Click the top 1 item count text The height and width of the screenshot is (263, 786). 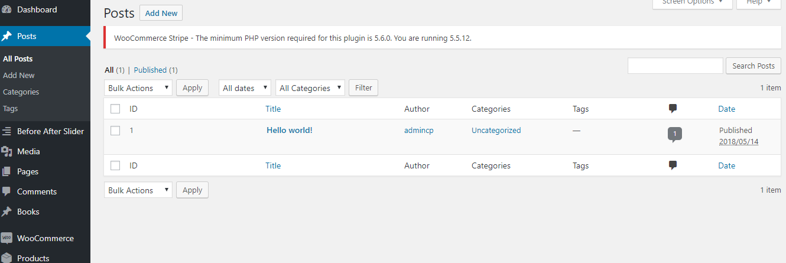point(771,87)
